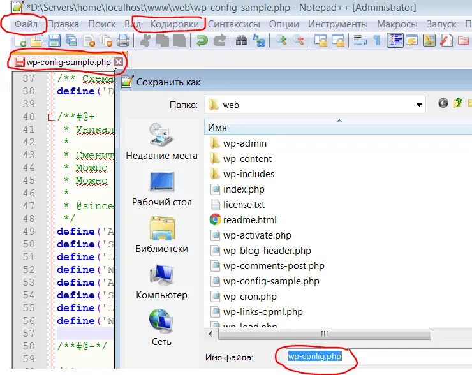Open Недавние места in places bar

tap(161, 142)
